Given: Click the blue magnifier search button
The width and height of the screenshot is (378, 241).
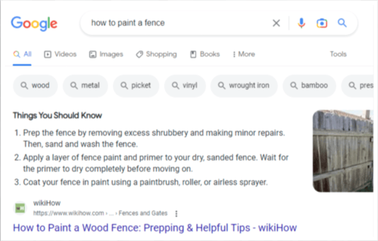Looking at the screenshot, I should click(x=342, y=23).
